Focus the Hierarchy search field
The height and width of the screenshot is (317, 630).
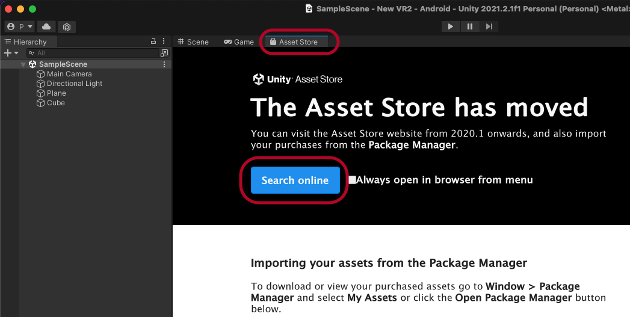[93, 53]
